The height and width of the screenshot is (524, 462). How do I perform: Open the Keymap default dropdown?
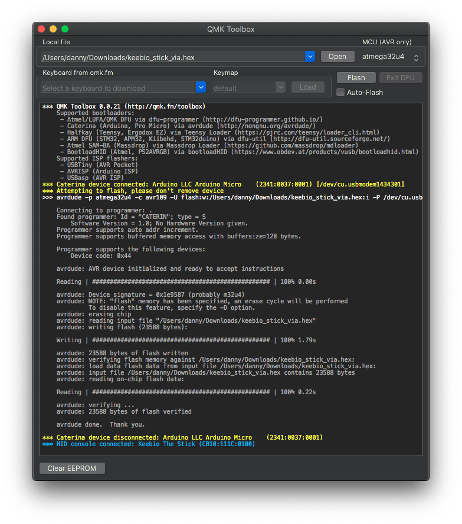248,88
